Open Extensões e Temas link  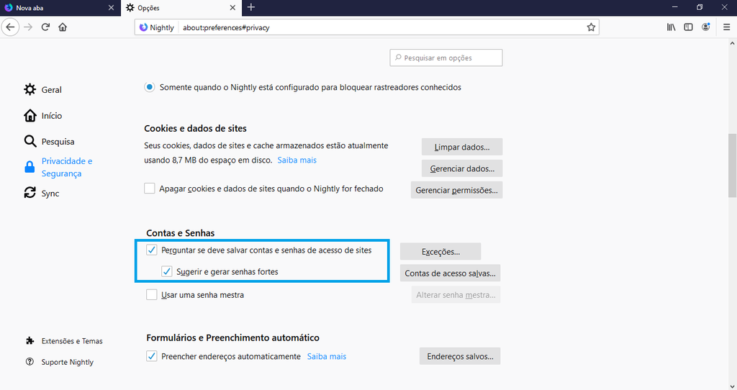(72, 341)
